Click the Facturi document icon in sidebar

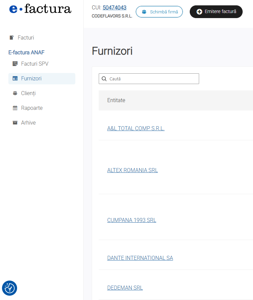(x=12, y=38)
